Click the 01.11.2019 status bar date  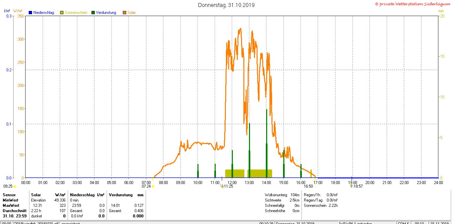coord(440,223)
